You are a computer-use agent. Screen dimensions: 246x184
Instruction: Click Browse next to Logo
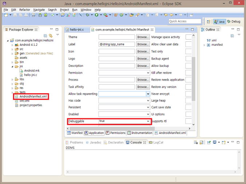[143, 59]
